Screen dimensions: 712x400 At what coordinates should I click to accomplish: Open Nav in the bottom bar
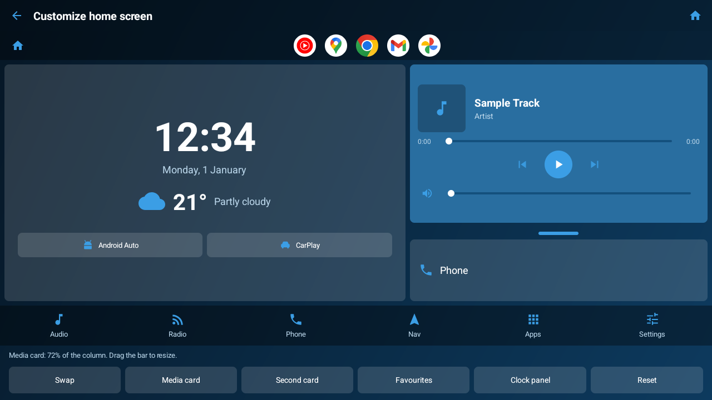pos(414,326)
